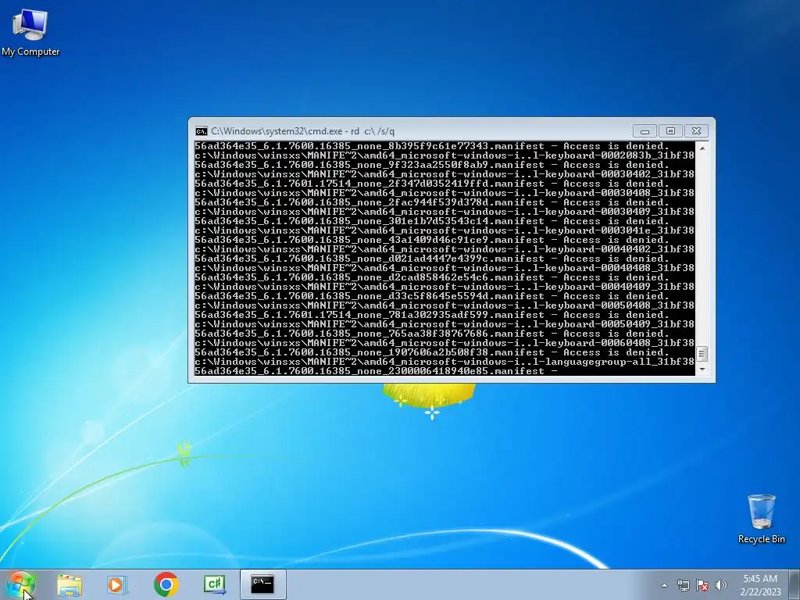
Task: Open the Recycle Bin desktop icon
Action: pos(761,519)
